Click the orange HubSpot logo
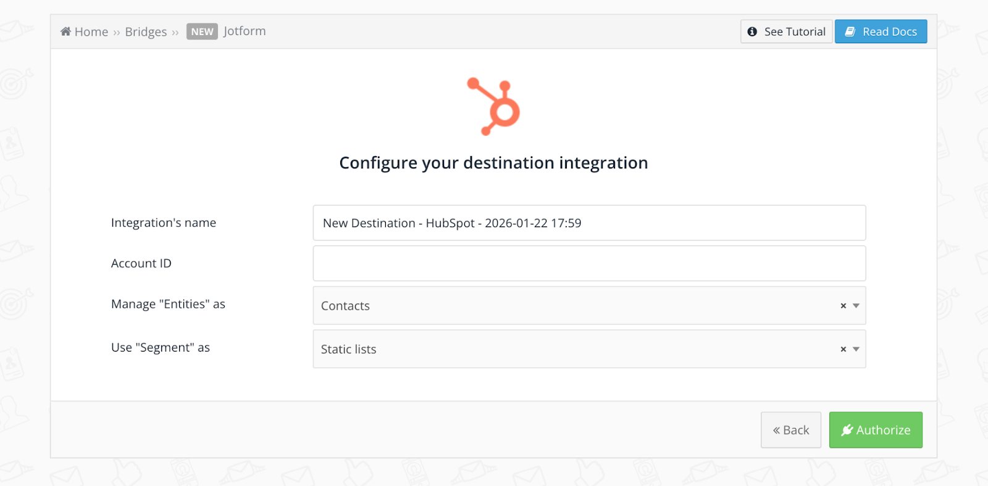The image size is (988, 486). [493, 106]
